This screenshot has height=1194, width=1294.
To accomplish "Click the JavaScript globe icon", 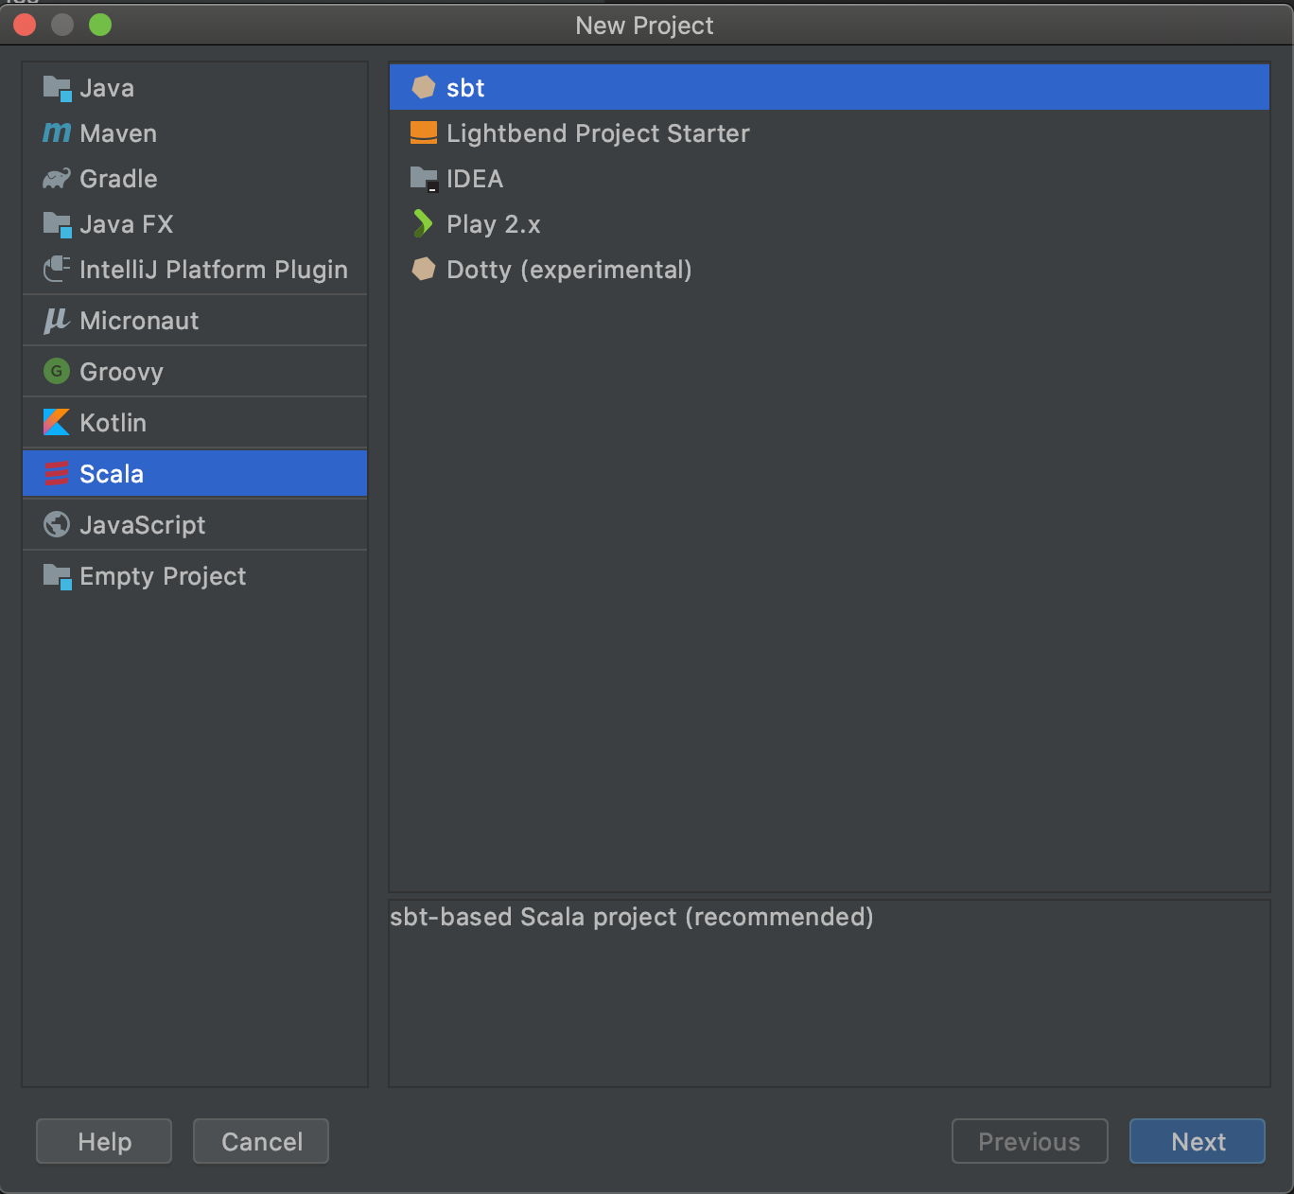I will click(57, 525).
